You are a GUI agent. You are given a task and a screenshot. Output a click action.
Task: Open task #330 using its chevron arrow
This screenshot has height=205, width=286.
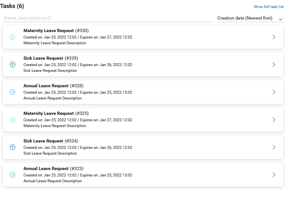[274, 37]
